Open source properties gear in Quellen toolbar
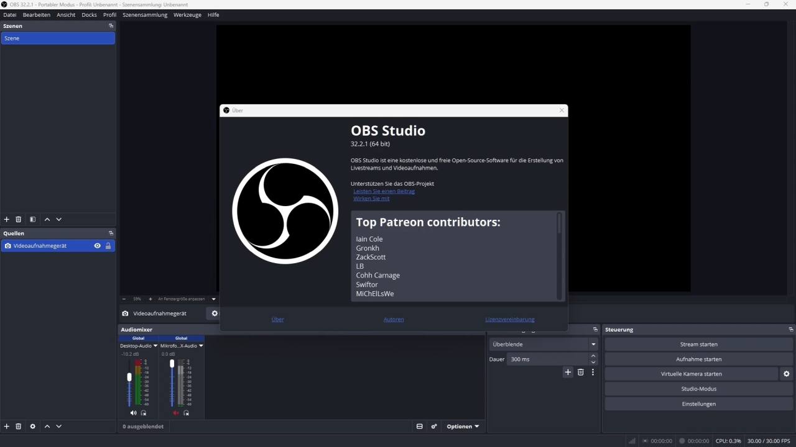 tap(33, 427)
